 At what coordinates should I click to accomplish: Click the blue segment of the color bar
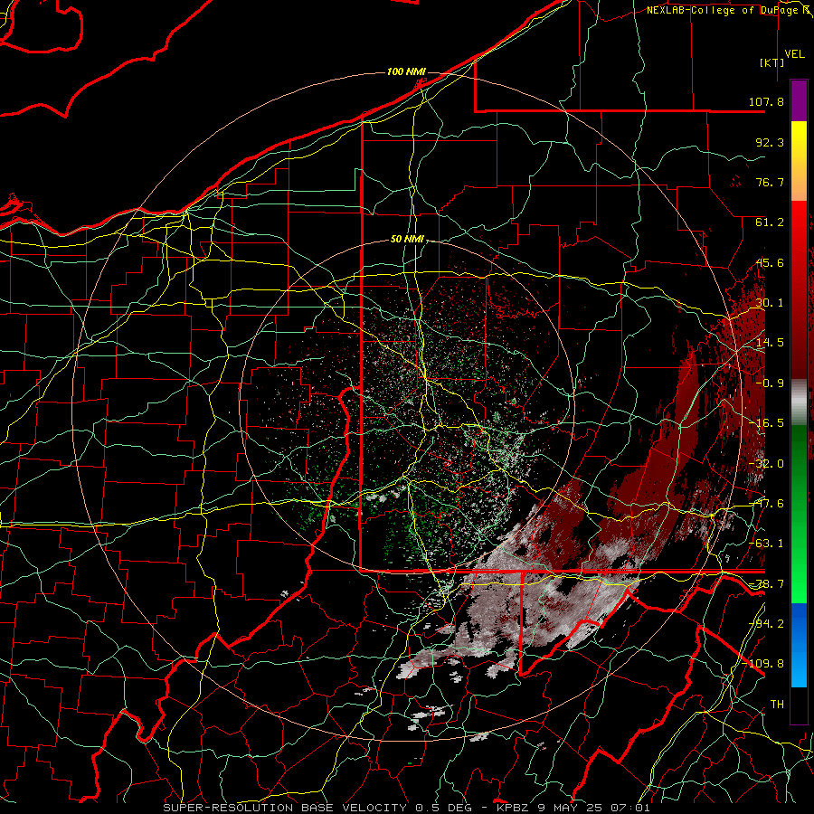pos(799,645)
